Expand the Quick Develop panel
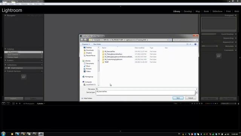Image resolution: width=241 pixels, height=136 pixels. click(236, 34)
